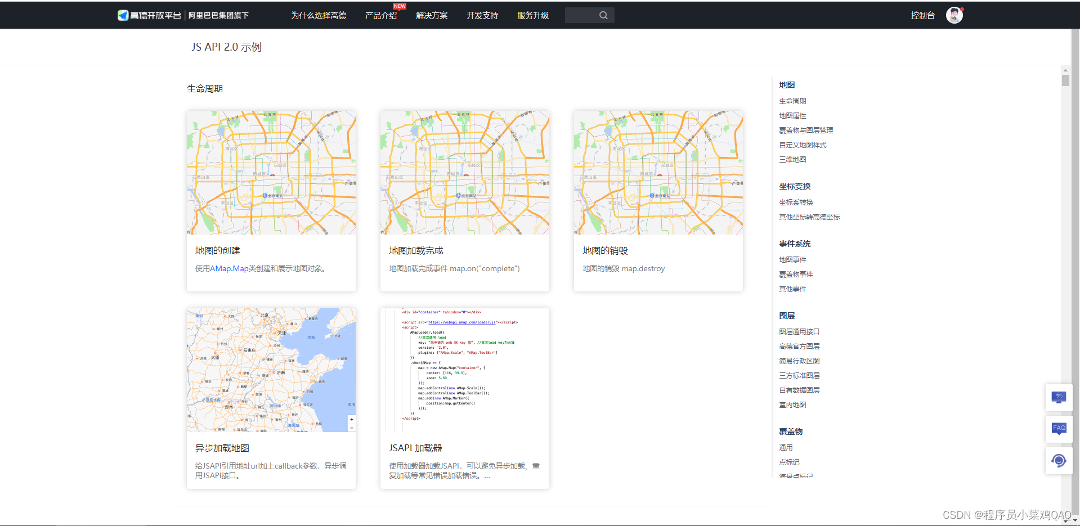Click the 坐标变换 sidebar section heading
Screen dimensions: 1080x526
tap(795, 186)
